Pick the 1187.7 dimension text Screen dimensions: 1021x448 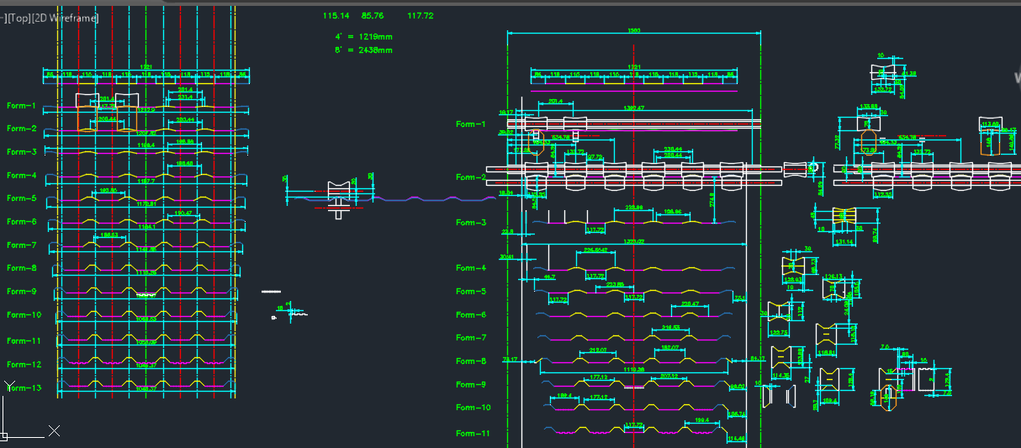coord(146,181)
